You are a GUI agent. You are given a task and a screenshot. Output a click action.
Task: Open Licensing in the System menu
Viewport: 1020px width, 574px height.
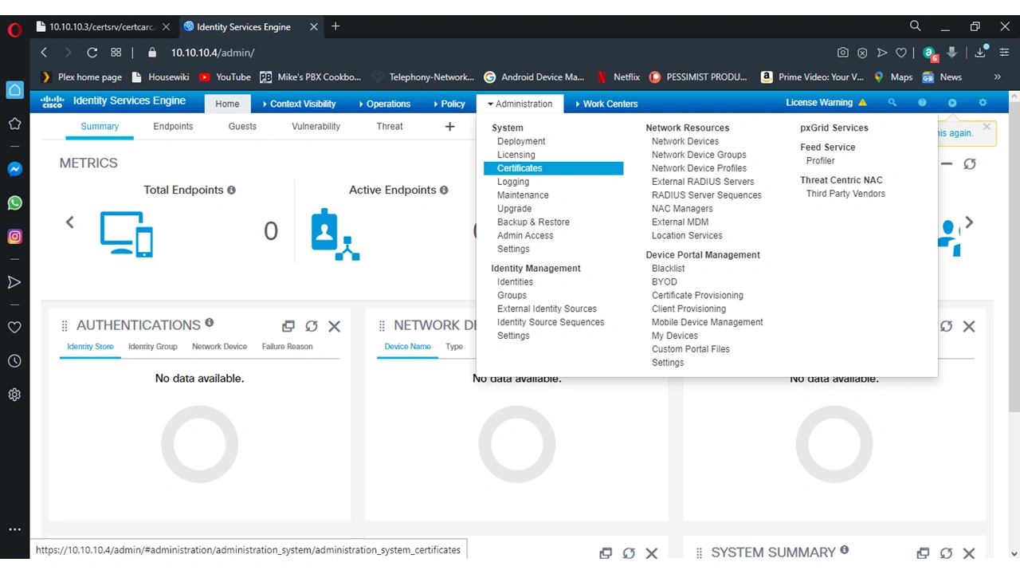516,155
